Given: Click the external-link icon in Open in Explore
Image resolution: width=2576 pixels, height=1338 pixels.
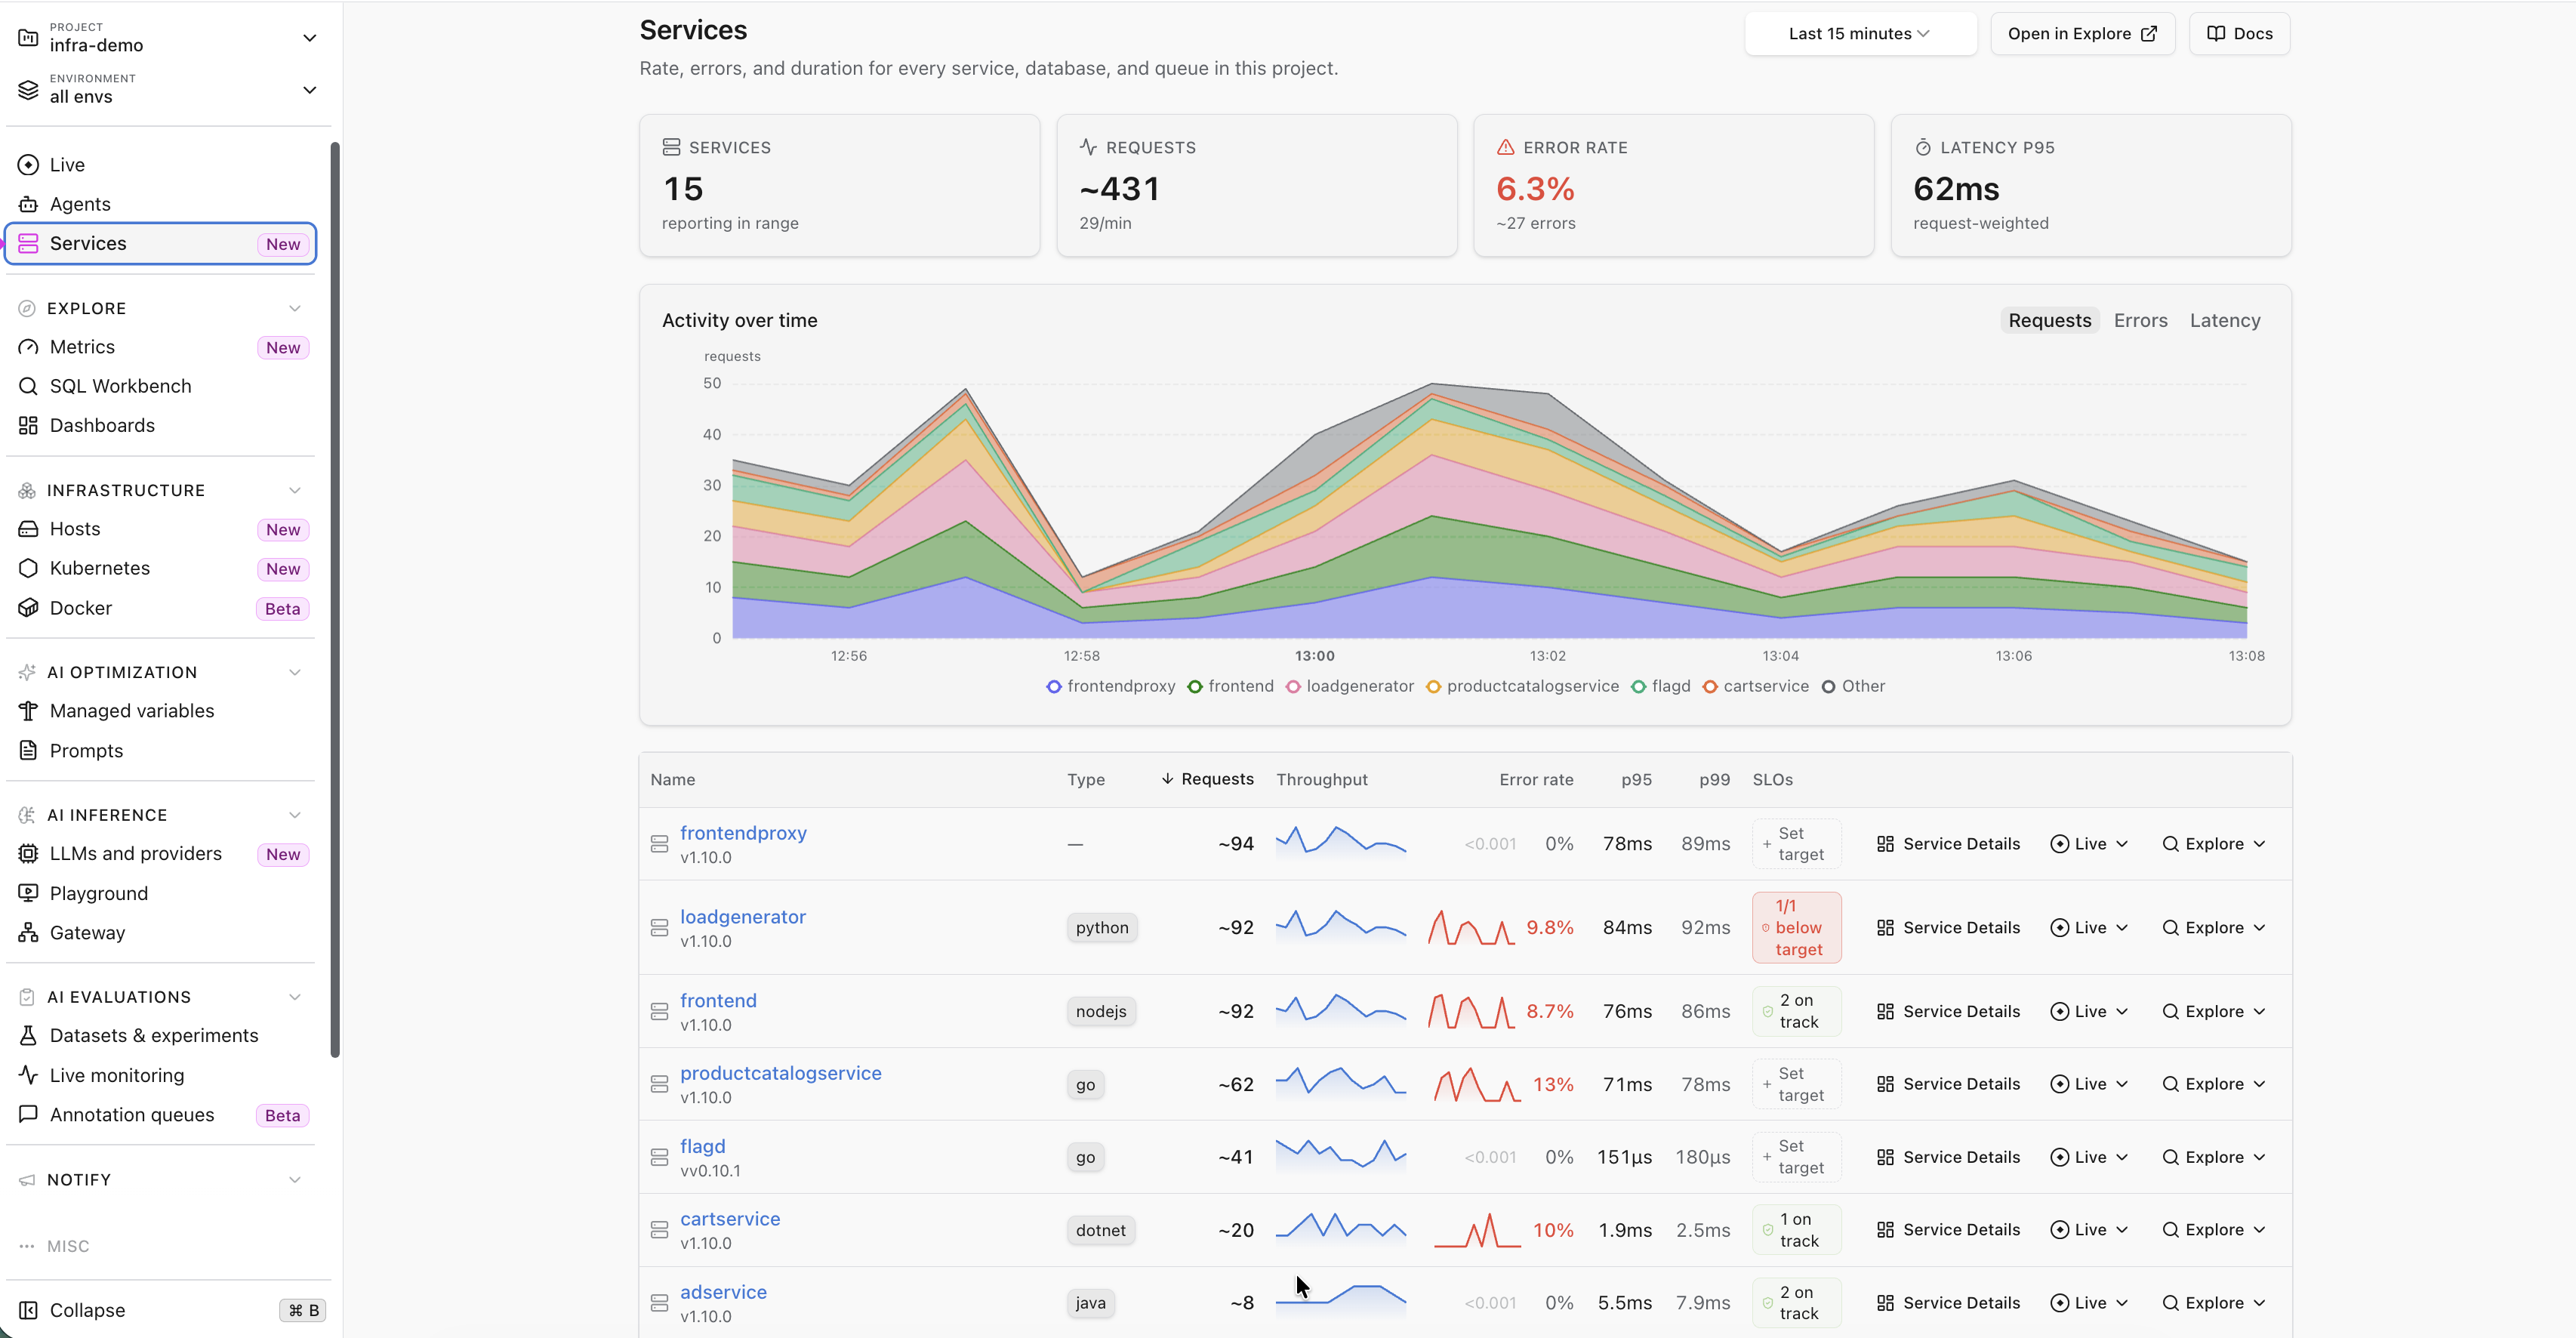Looking at the screenshot, I should (2149, 34).
